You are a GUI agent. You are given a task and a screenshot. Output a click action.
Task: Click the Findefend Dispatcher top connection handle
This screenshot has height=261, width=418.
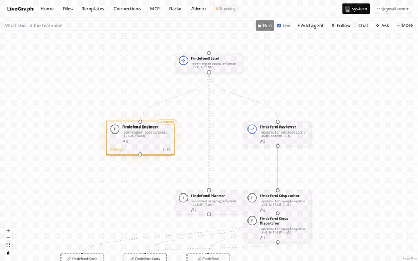point(278,191)
